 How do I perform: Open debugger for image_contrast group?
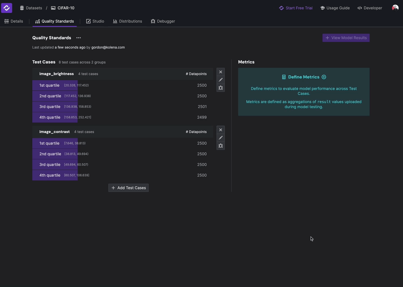pyautogui.click(x=221, y=146)
